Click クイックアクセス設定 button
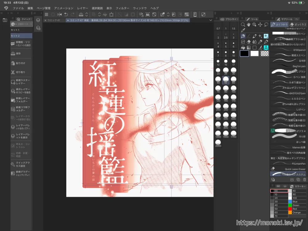The image size is (308, 231). (21, 165)
